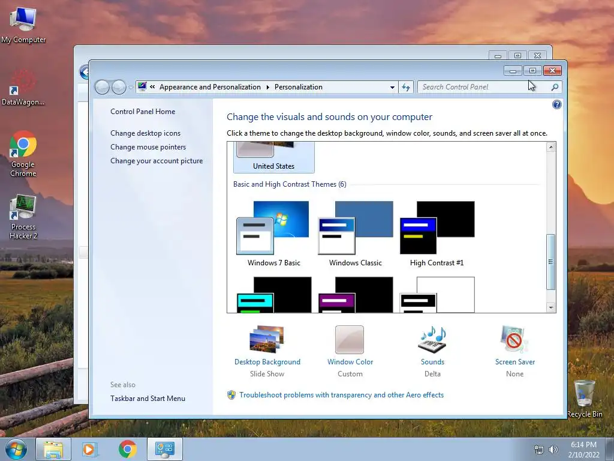Go to Control Panel Home
Screen dimensions: 614x461
tap(143, 111)
